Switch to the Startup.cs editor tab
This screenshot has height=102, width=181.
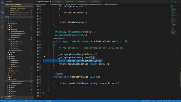coord(70,2)
